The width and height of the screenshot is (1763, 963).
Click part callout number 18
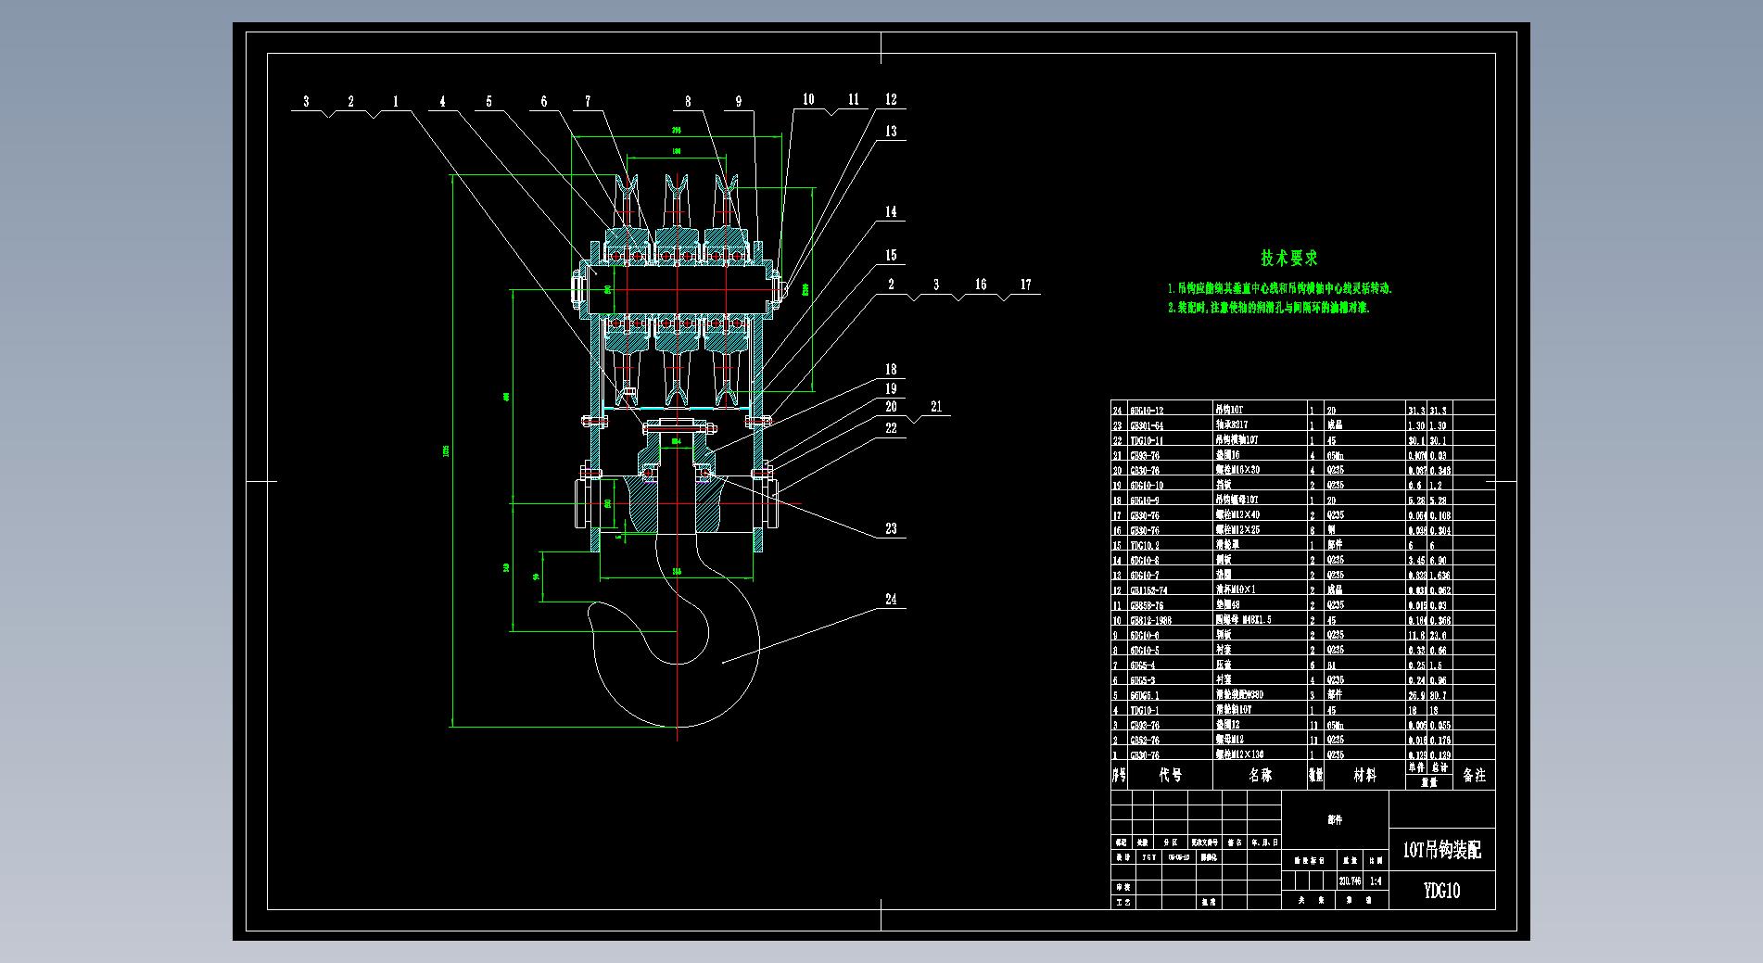click(891, 370)
